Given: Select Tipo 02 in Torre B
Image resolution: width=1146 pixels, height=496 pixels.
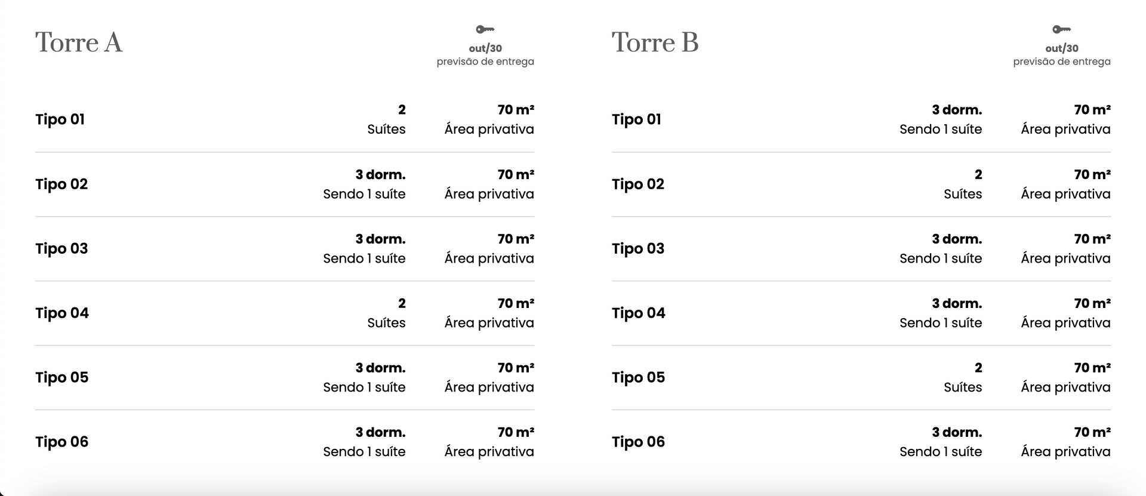Looking at the screenshot, I should (638, 184).
